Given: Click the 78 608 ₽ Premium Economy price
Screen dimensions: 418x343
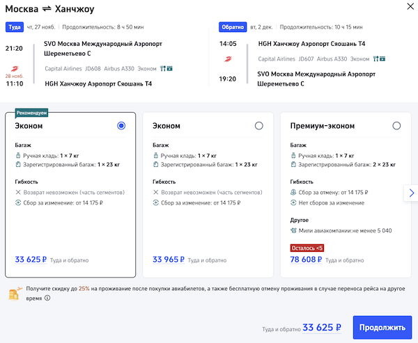Looking at the screenshot, I should click(x=306, y=260).
